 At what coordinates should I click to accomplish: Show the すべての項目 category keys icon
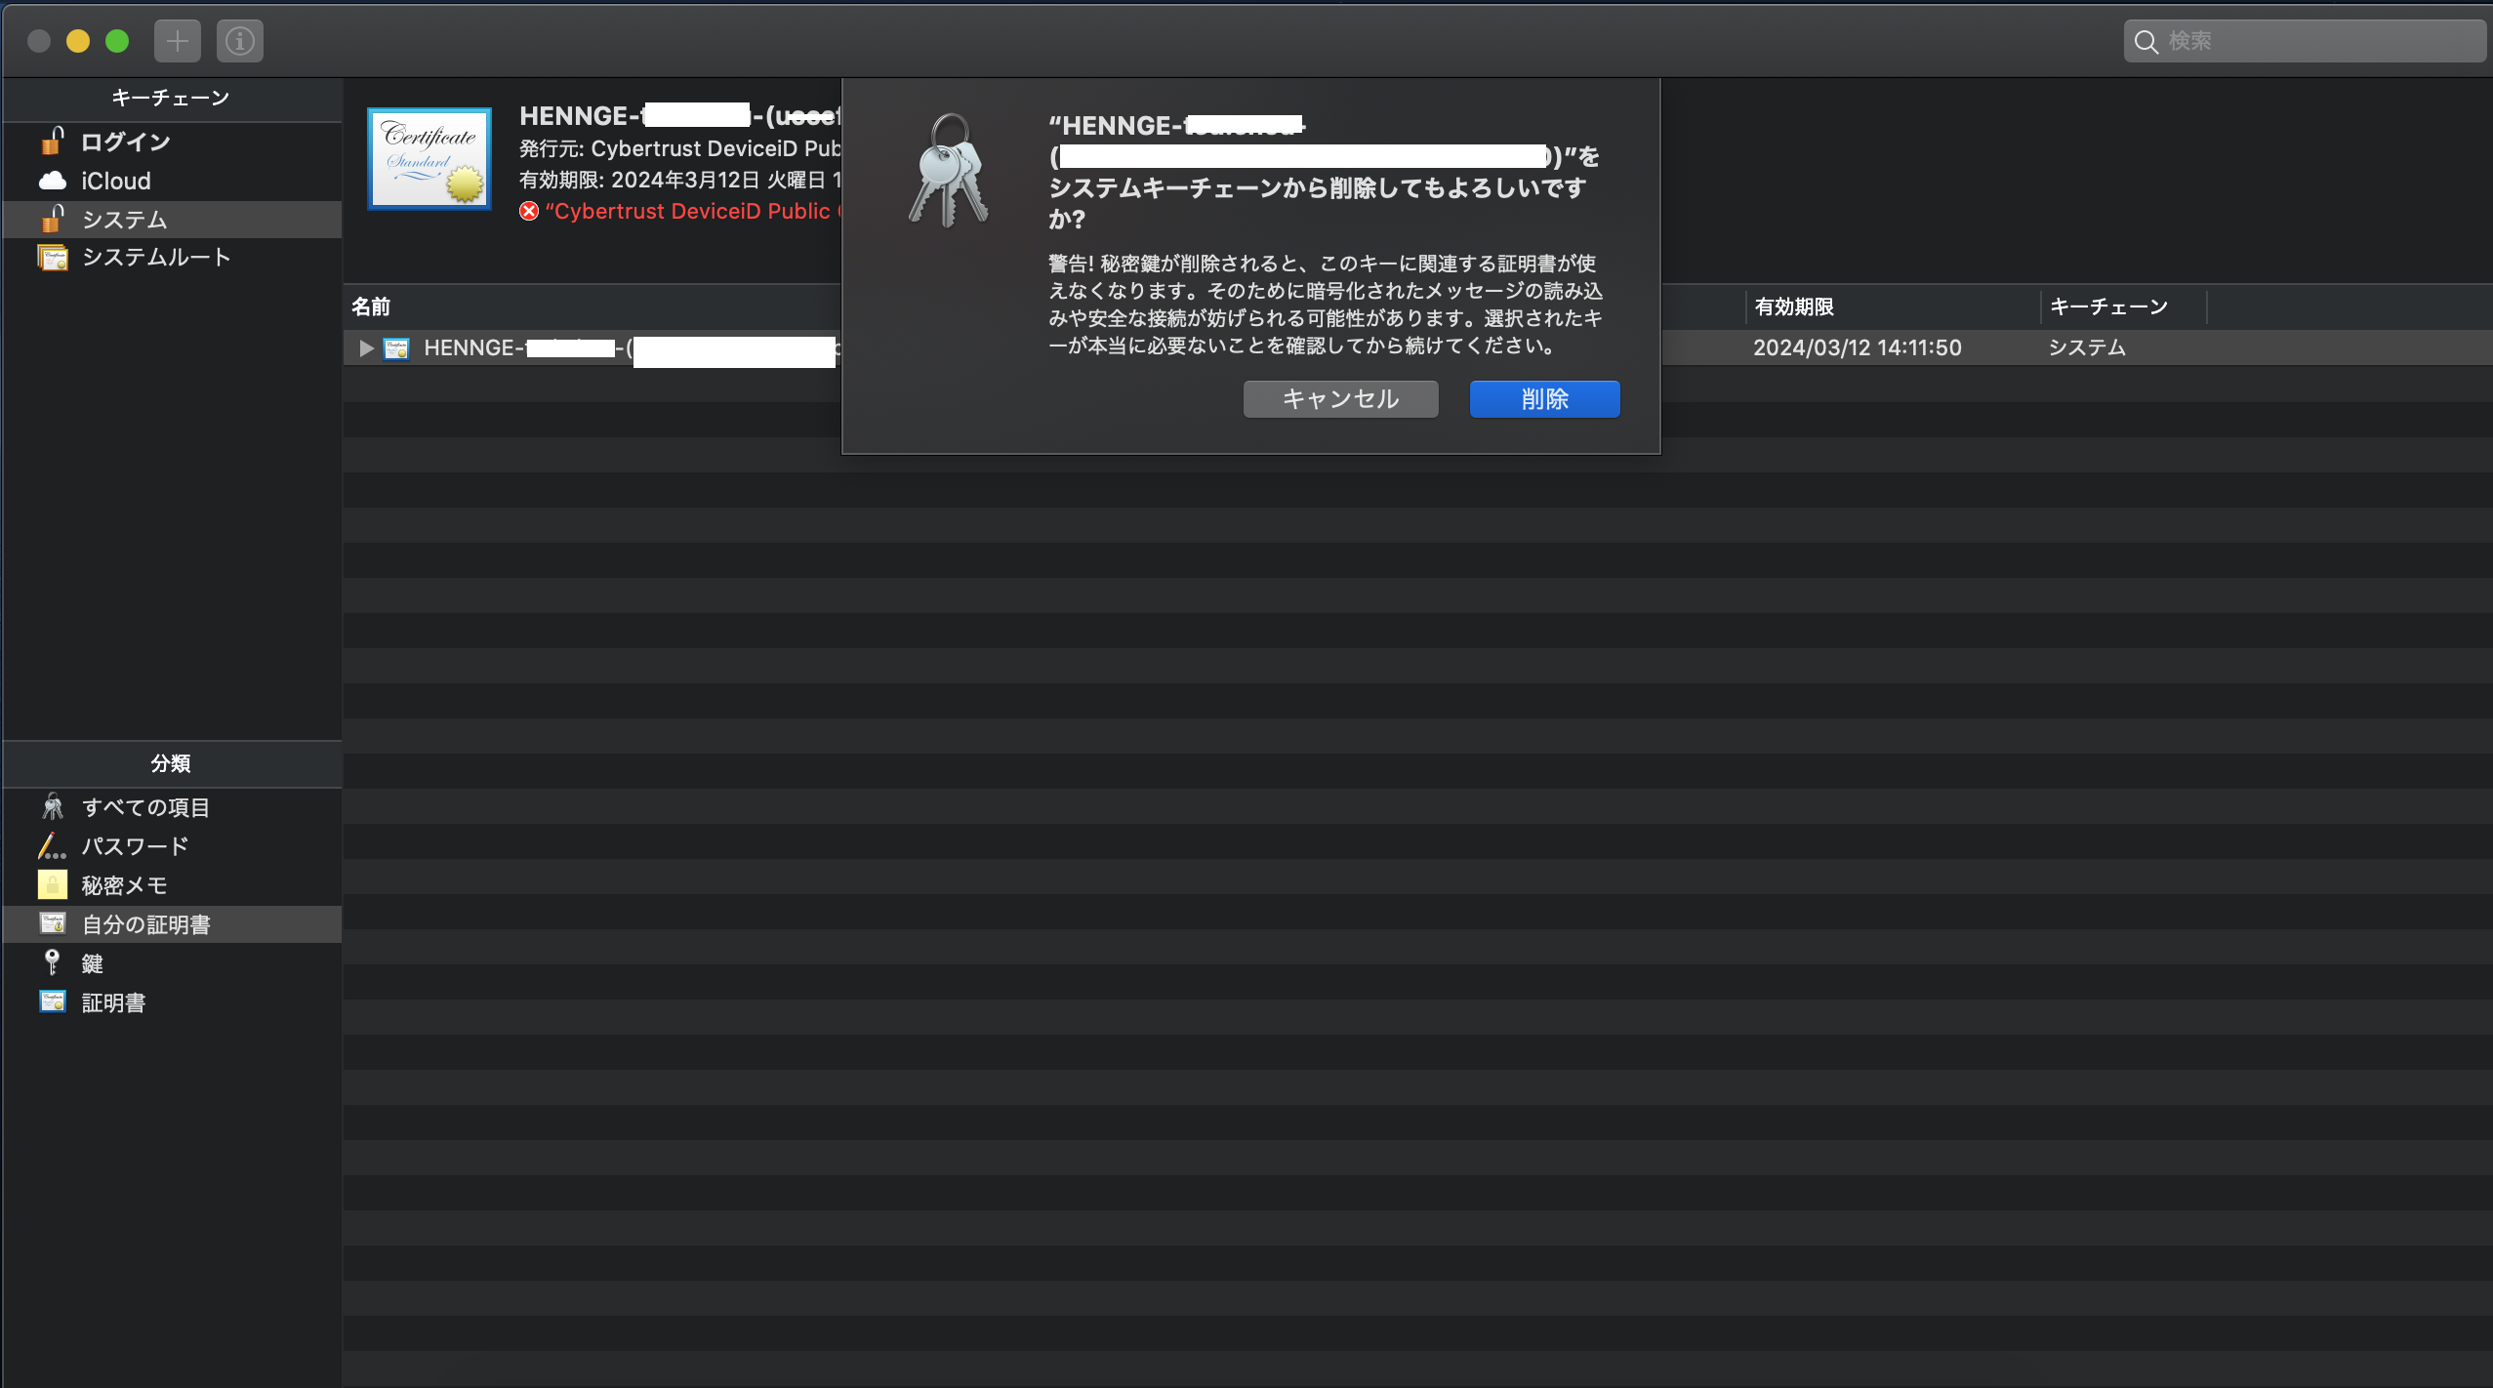[x=52, y=806]
